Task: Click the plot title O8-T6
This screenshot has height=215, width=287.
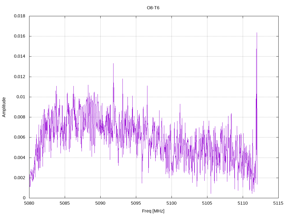Action: [x=153, y=8]
